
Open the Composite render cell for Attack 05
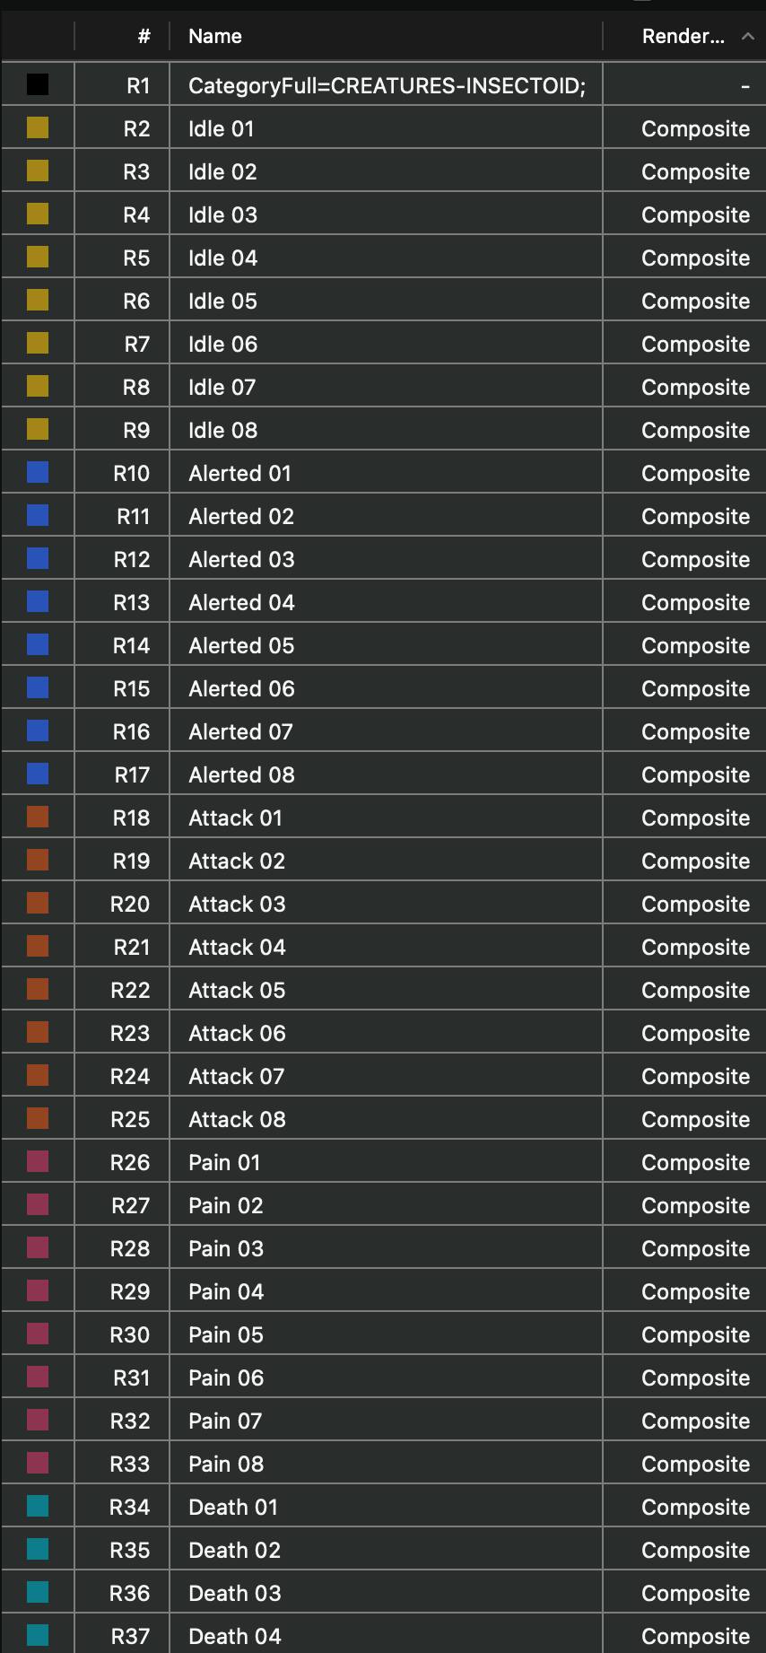pos(695,990)
